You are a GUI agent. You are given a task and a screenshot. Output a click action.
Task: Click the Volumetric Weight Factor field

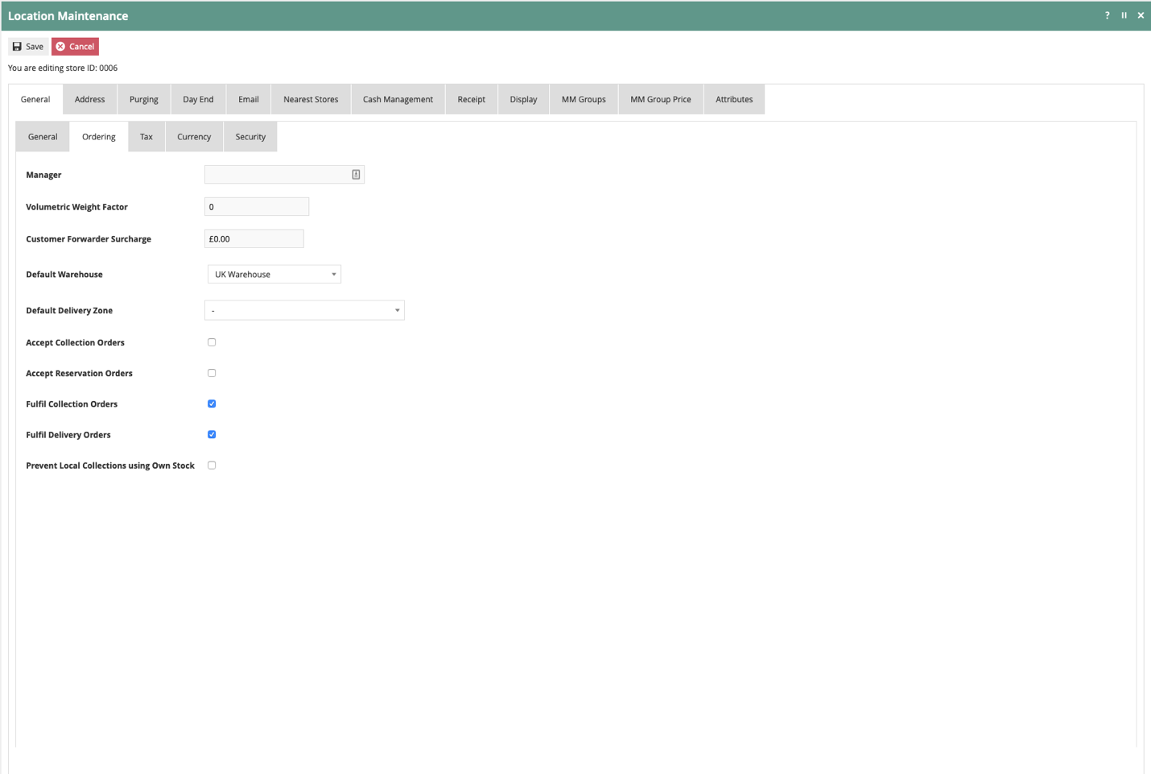point(257,207)
